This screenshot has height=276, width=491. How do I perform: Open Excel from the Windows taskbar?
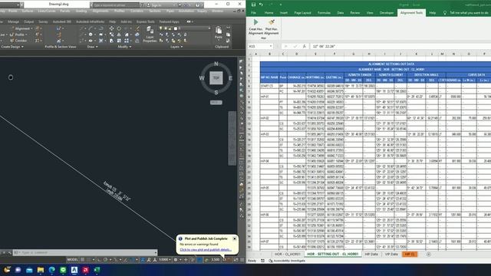pyautogui.click(x=97, y=270)
